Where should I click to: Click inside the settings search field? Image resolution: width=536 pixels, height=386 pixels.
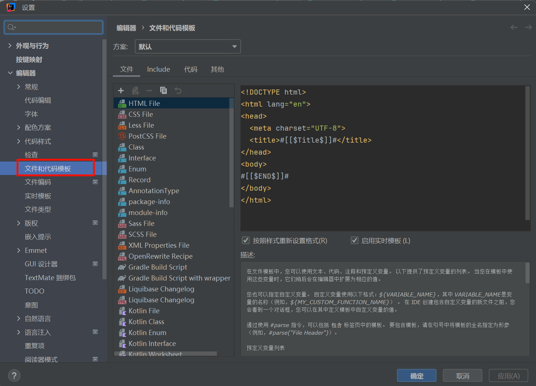(54, 27)
